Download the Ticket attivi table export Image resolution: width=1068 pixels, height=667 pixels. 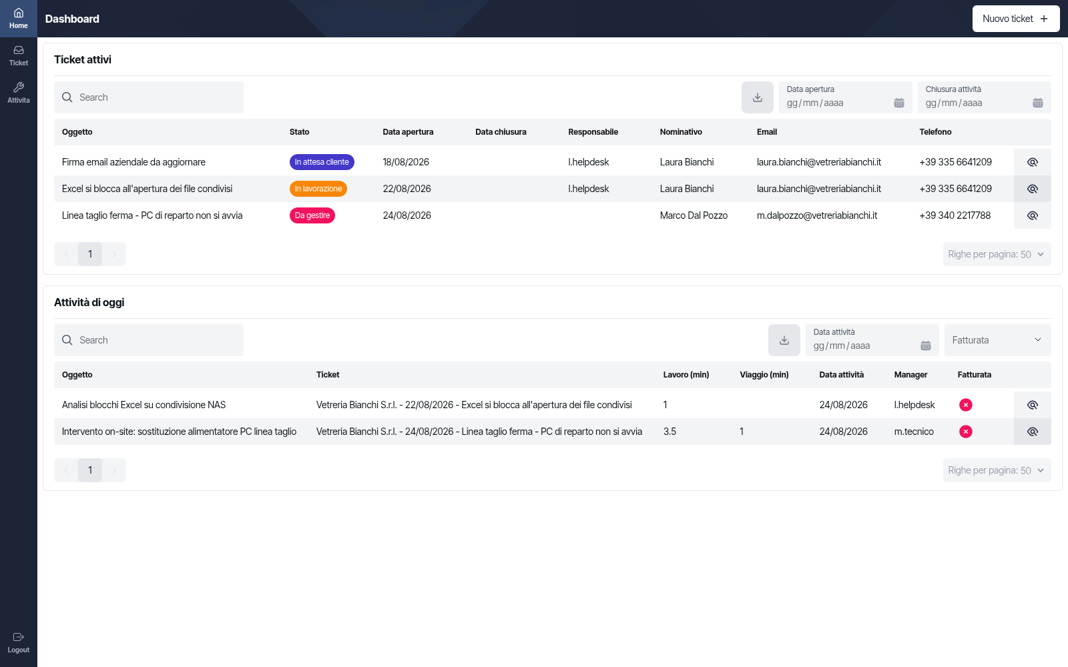758,97
